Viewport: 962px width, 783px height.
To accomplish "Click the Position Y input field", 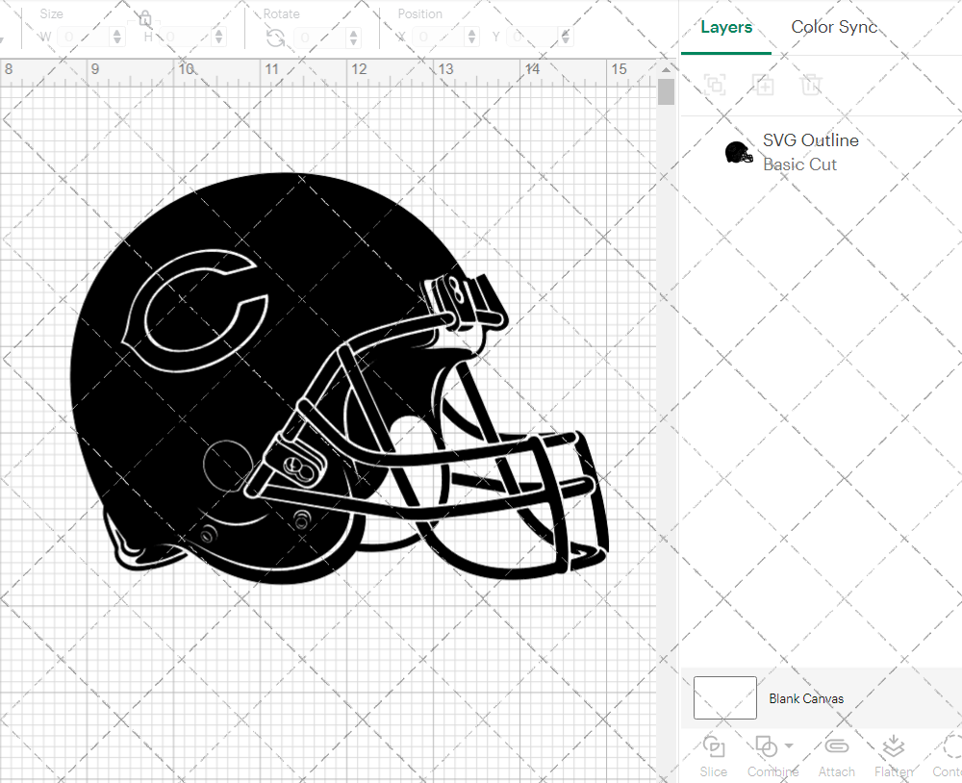I will pyautogui.click(x=533, y=37).
